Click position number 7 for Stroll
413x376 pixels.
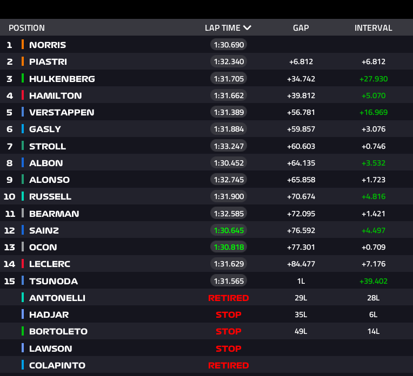[x=9, y=146]
